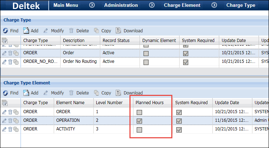Sort by the Level Number column header
Image resolution: width=269 pixels, height=148 pixels.
click(x=109, y=103)
